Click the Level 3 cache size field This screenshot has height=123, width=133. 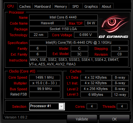pyautogui.click(x=96, y=95)
